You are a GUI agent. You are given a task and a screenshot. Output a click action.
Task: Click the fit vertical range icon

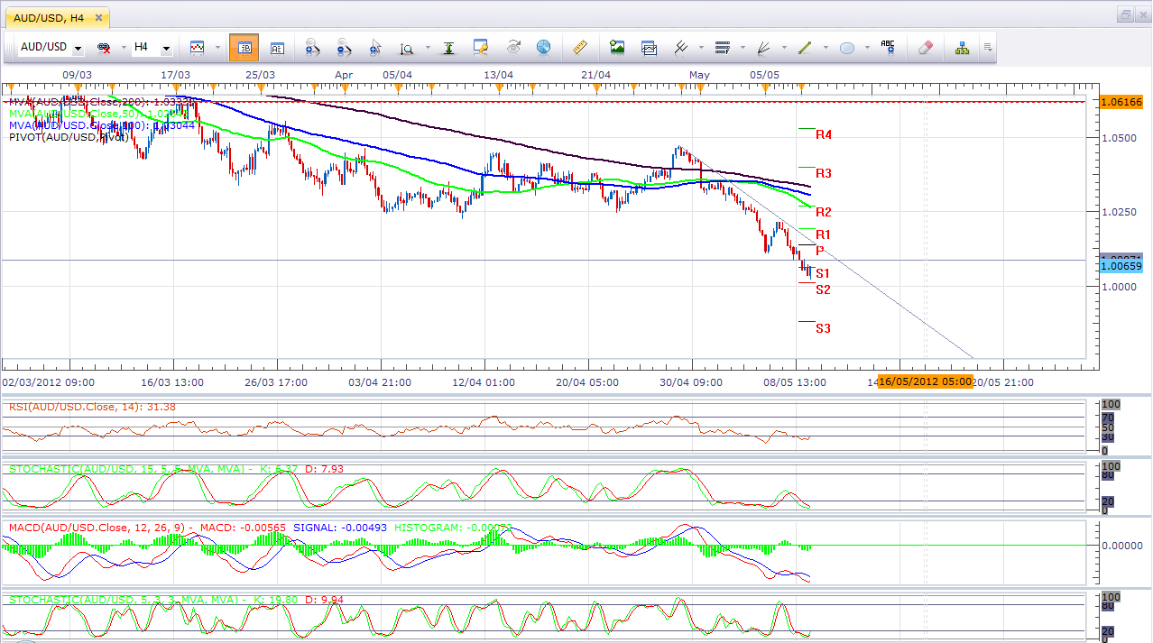pos(448,48)
